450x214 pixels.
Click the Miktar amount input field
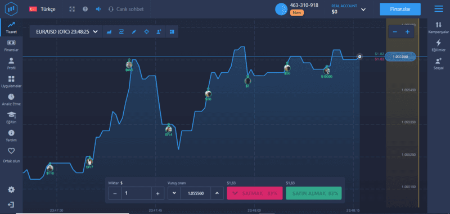136,193
